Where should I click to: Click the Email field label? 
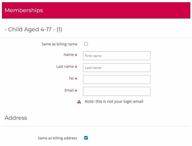pos(69,90)
